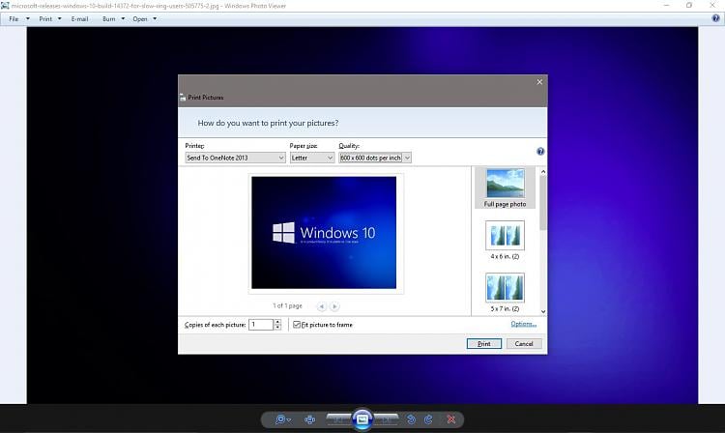Decrease copies with stepper down arrow
The width and height of the screenshot is (725, 433).
pyautogui.click(x=277, y=328)
